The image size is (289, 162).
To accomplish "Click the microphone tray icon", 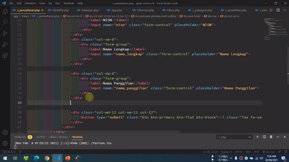I will pyautogui.click(x=236, y=158).
